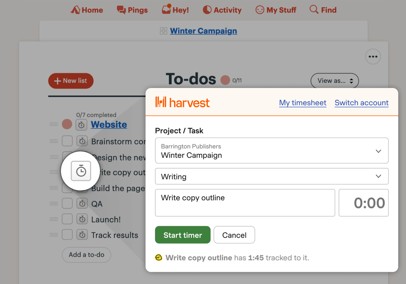Tick the Track results checkbox

click(x=67, y=235)
